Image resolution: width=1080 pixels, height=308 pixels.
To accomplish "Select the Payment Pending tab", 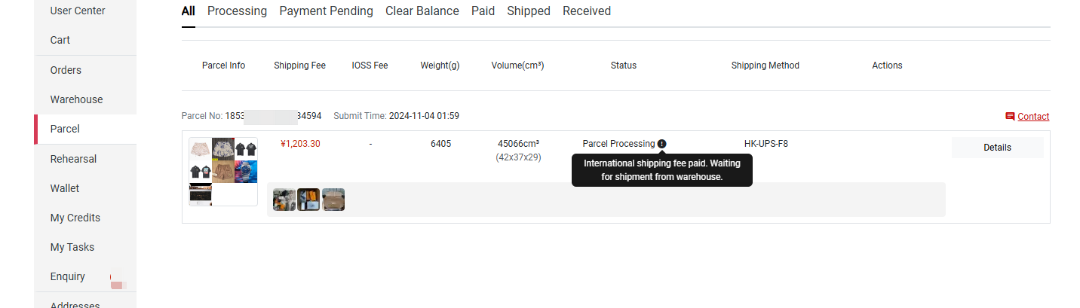I will [326, 11].
